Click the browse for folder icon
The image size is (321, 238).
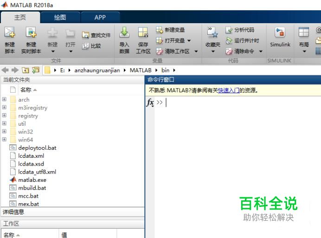(x=36, y=70)
